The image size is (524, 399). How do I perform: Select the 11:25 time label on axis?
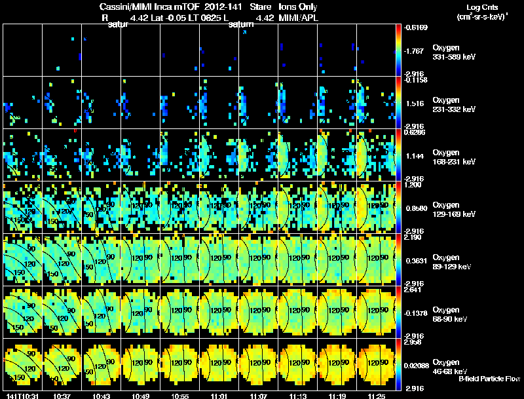click(x=377, y=396)
